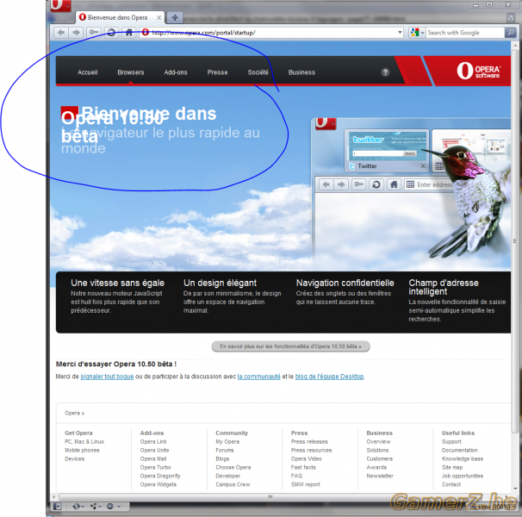The height and width of the screenshot is (517, 522).
Task: Open 'Customers' footer link
Action: tap(380, 459)
